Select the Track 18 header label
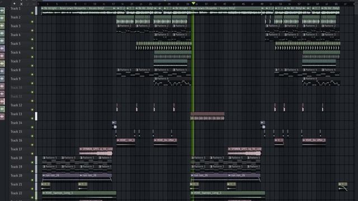Screen dimensions: 358x201 click(16, 158)
